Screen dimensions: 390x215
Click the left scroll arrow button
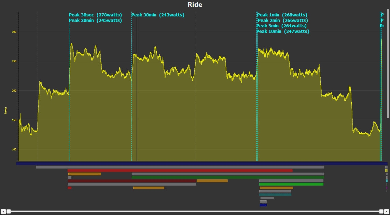pos(3,212)
